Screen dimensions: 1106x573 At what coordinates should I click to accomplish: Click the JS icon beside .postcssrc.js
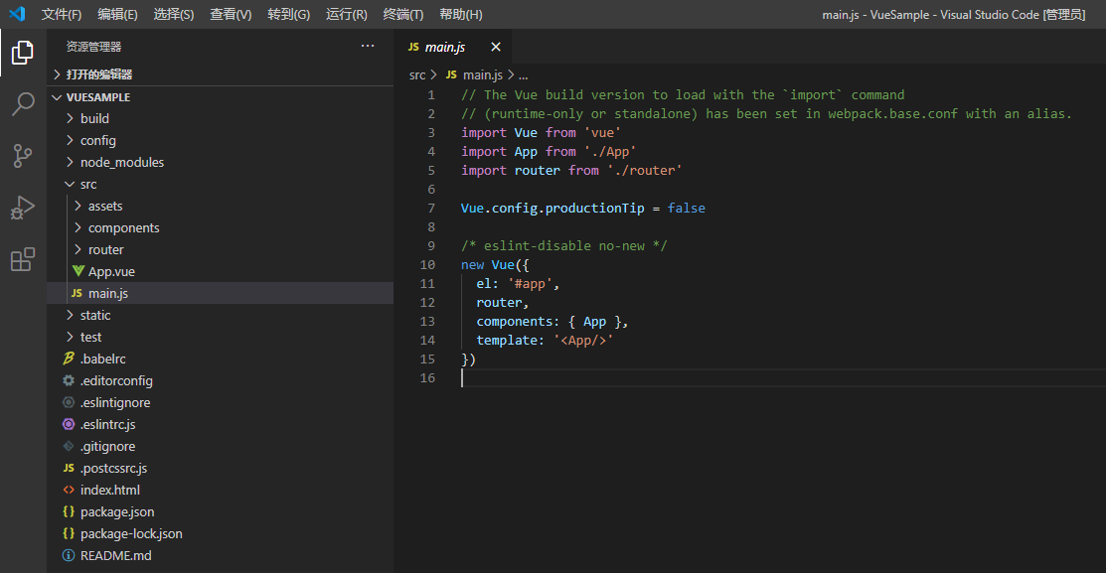tap(69, 468)
